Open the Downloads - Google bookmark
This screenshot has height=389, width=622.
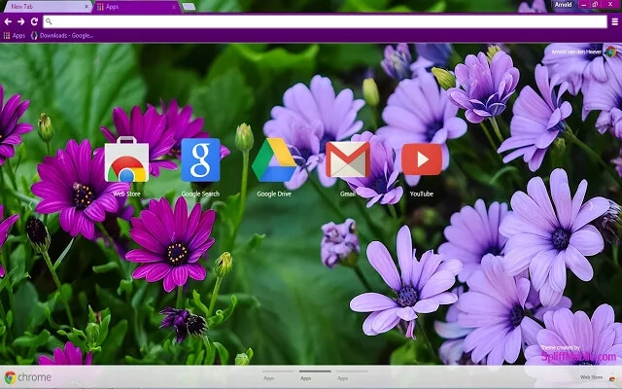coord(62,36)
